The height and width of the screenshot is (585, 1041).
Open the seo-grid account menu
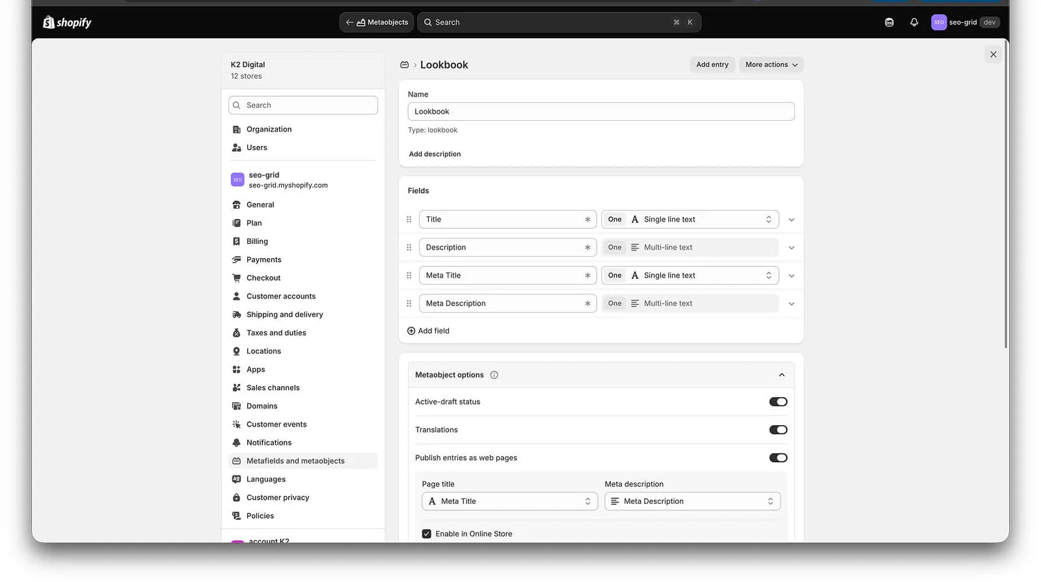pyautogui.click(x=966, y=22)
